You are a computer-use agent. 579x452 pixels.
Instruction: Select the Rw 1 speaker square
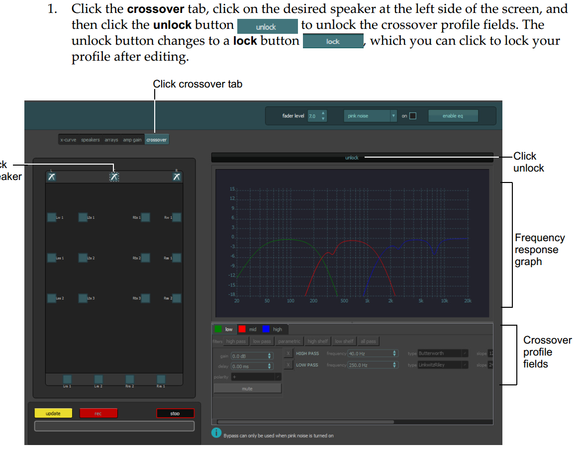click(177, 217)
